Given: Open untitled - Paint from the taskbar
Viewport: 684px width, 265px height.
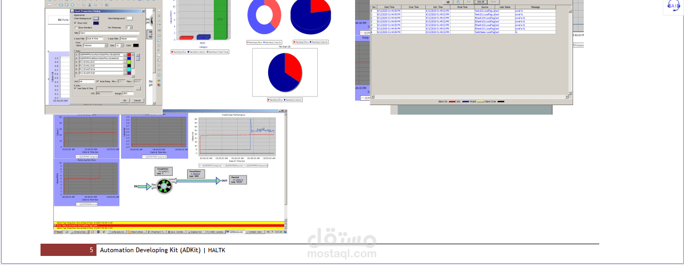Looking at the screenshot, I should tap(255, 232).
